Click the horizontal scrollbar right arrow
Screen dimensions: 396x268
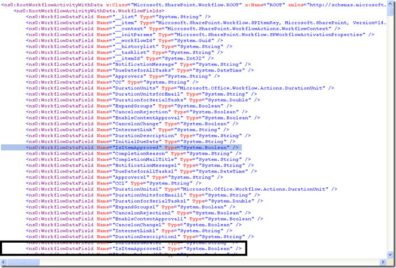383,262
